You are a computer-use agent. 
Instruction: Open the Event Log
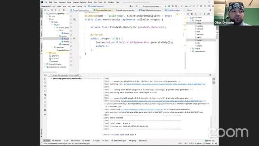pyautogui.click(x=210, y=141)
